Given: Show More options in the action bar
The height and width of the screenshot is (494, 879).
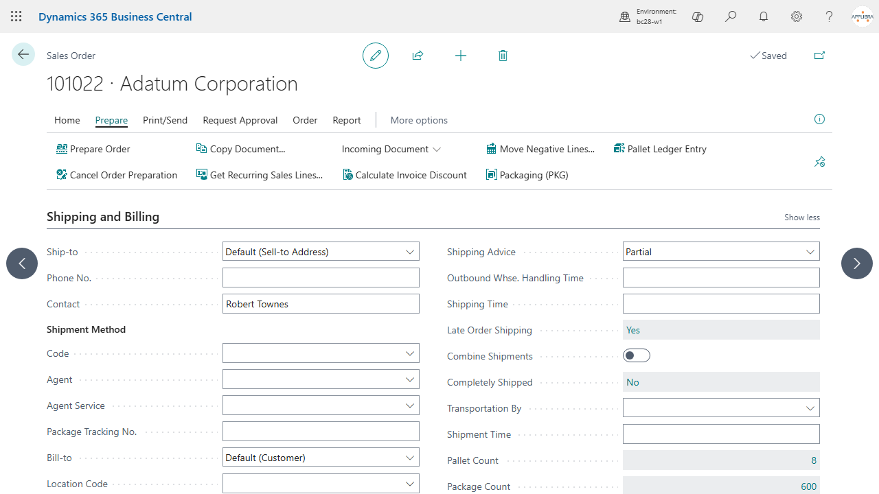Looking at the screenshot, I should pos(419,120).
